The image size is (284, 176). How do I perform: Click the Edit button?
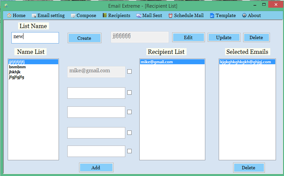pos(188,37)
